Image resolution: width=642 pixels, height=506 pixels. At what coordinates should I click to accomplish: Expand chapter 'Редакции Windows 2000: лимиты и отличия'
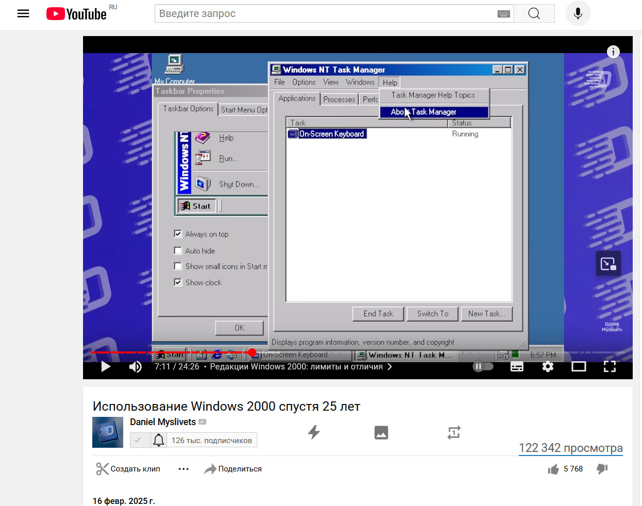pyautogui.click(x=301, y=366)
